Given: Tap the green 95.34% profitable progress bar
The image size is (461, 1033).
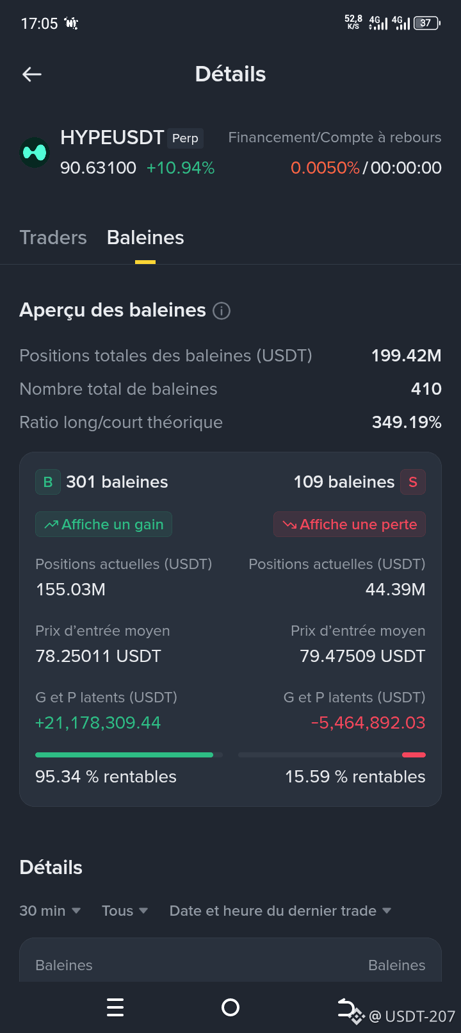Looking at the screenshot, I should [129, 755].
